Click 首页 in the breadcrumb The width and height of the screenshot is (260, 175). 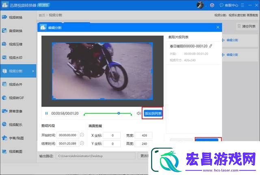point(42,15)
